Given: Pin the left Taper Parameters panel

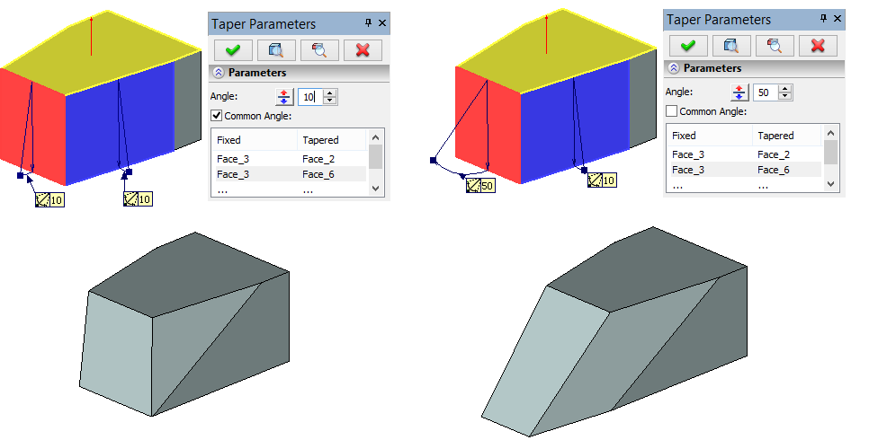Looking at the screenshot, I should [x=369, y=23].
